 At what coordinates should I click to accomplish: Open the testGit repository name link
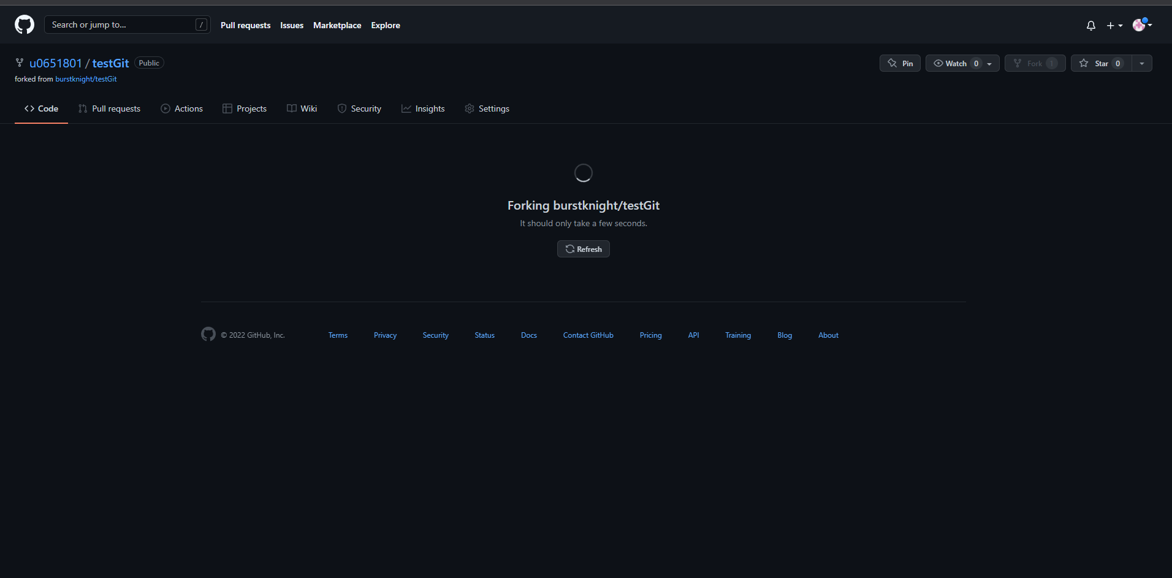point(110,63)
